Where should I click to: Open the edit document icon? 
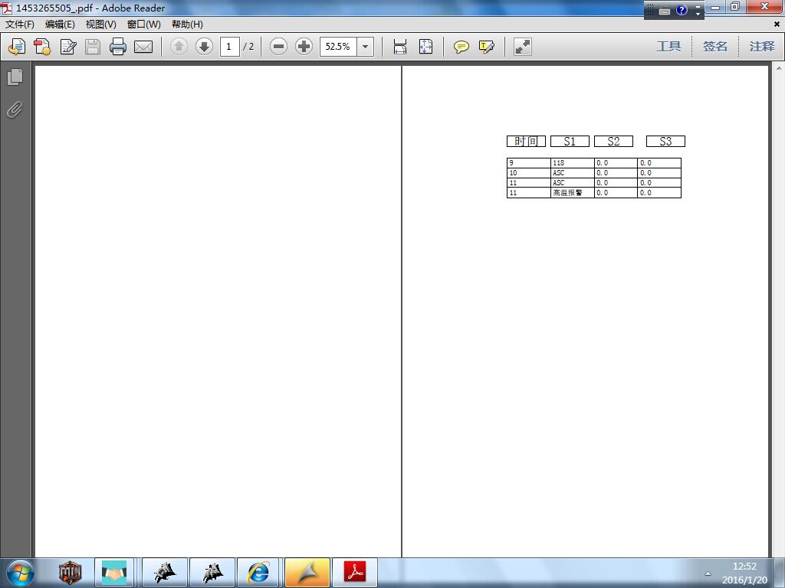[x=67, y=47]
